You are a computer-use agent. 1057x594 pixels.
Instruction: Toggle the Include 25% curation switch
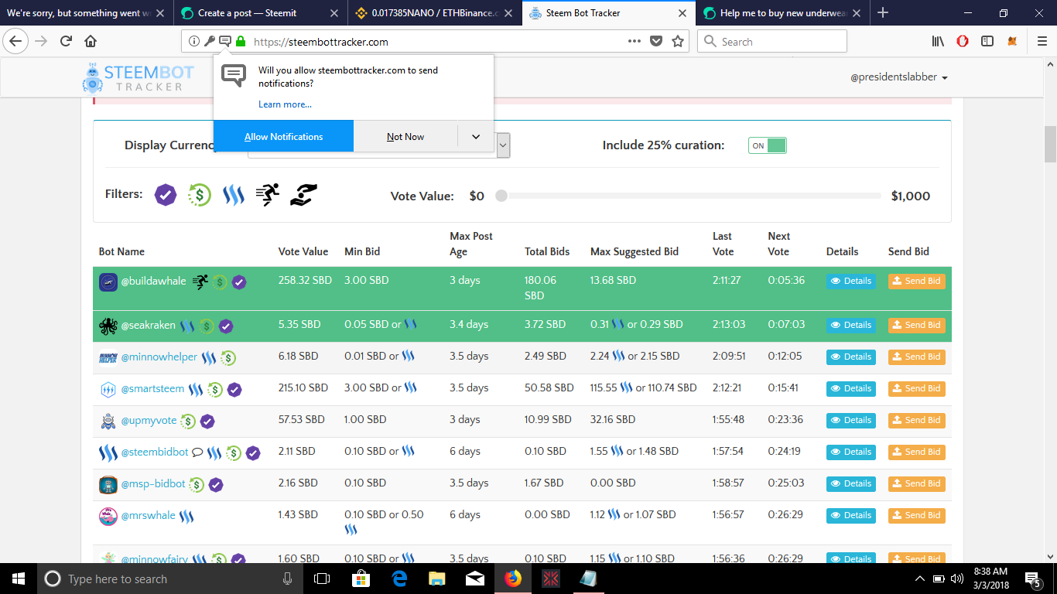click(x=767, y=145)
